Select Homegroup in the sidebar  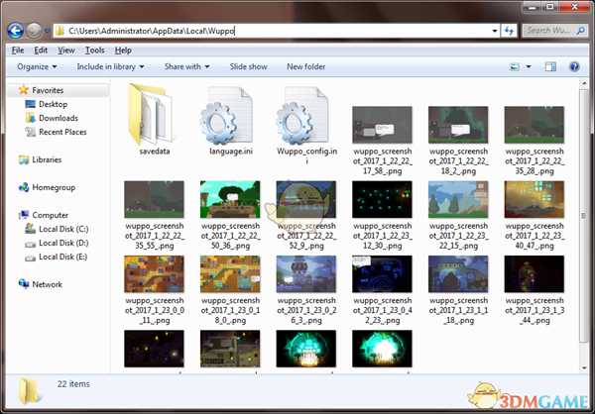click(55, 186)
